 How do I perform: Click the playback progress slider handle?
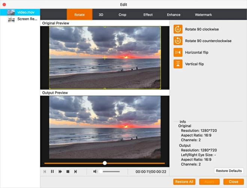point(105,163)
